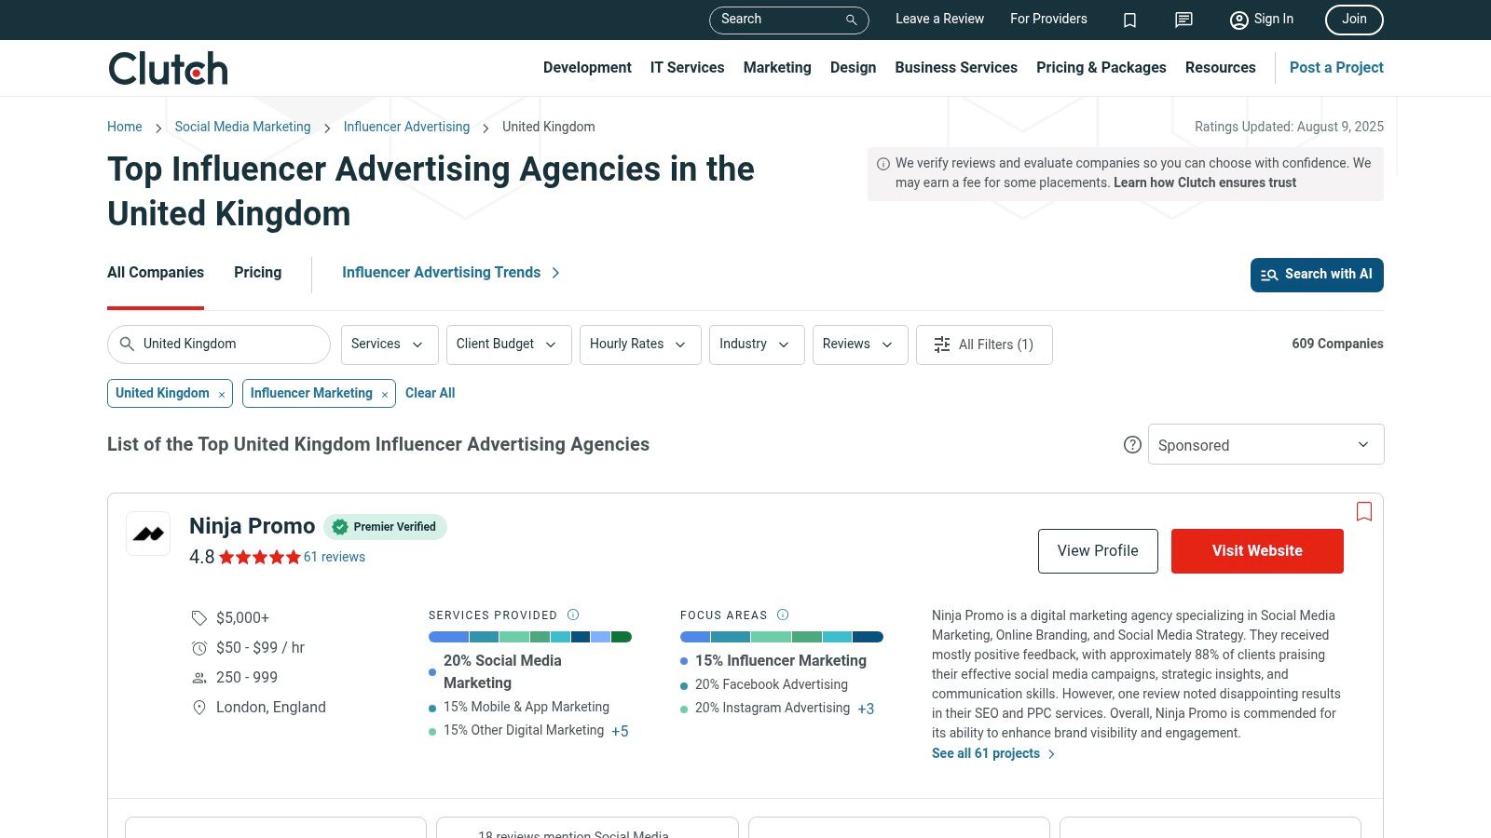Click the Focus Areas info icon
The image size is (1491, 838).
click(783, 615)
